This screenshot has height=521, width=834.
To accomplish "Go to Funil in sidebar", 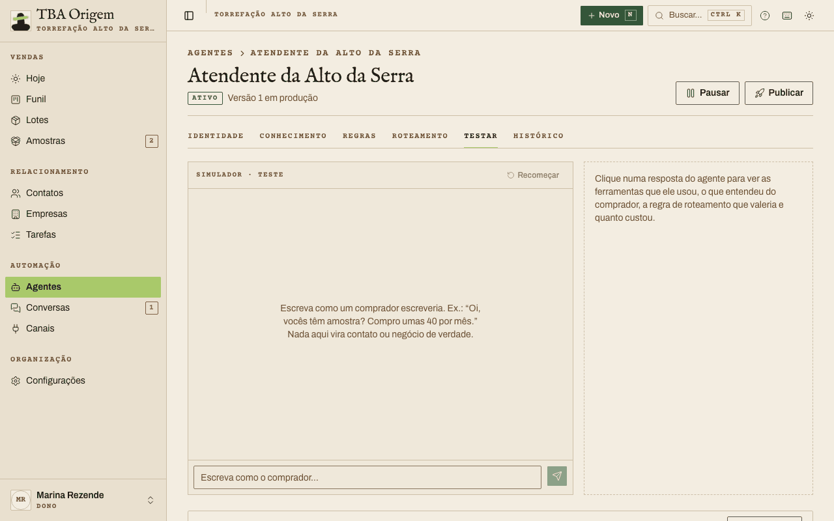I will (x=83, y=99).
